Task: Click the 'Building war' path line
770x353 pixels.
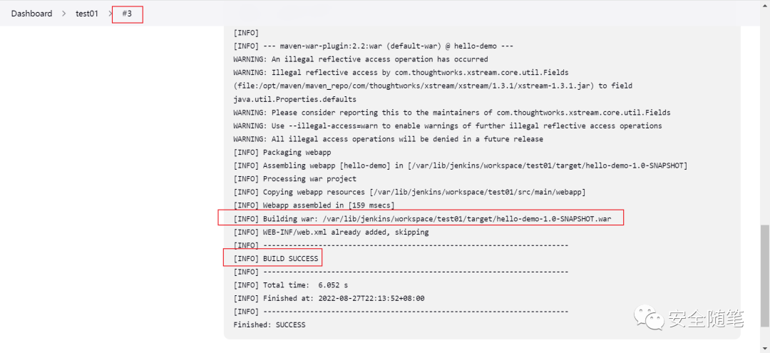Action: click(x=422, y=218)
